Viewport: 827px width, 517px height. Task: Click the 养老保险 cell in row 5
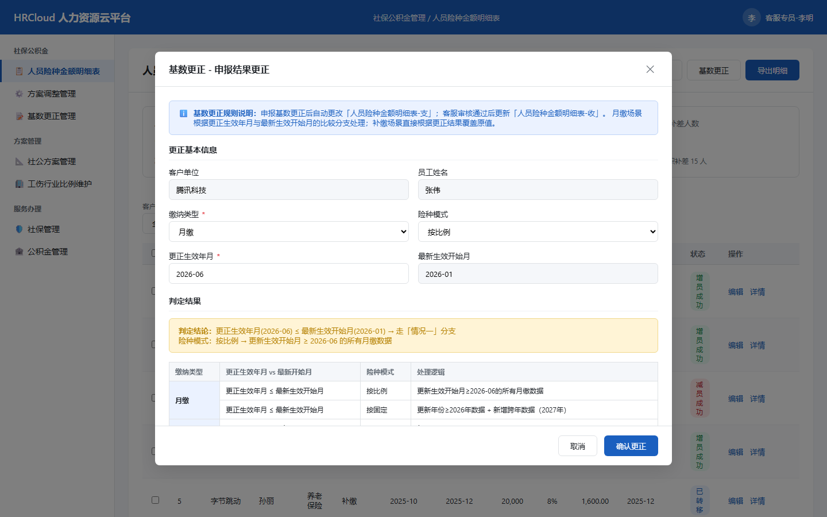coord(315,501)
